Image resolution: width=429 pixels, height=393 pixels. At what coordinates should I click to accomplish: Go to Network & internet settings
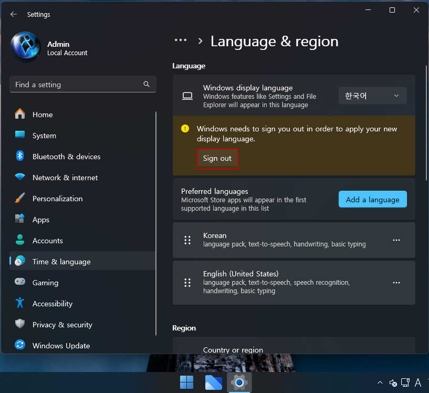point(82,178)
